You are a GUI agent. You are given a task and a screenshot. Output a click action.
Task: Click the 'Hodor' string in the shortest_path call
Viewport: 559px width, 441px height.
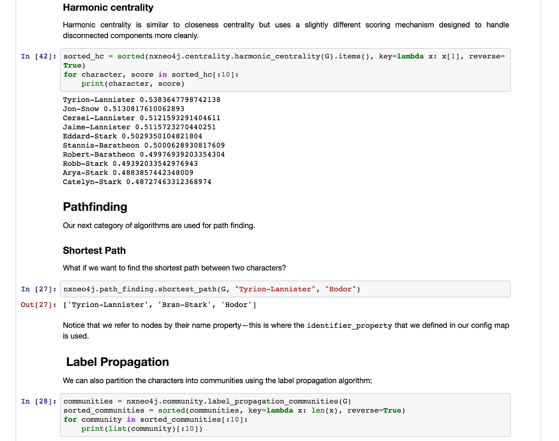[341, 289]
